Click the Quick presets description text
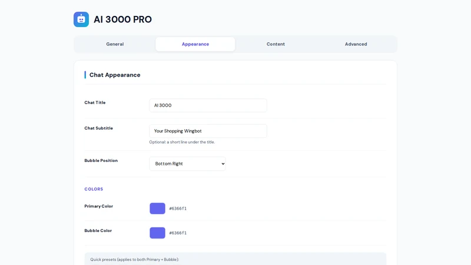 pos(135,260)
